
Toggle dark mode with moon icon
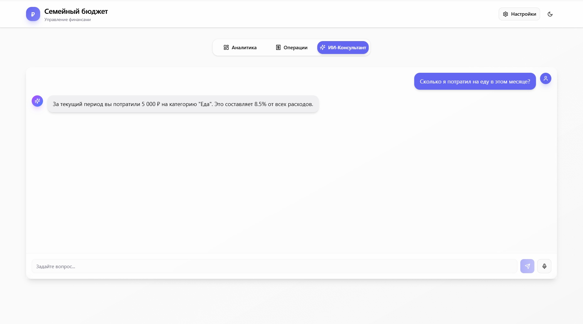550,14
